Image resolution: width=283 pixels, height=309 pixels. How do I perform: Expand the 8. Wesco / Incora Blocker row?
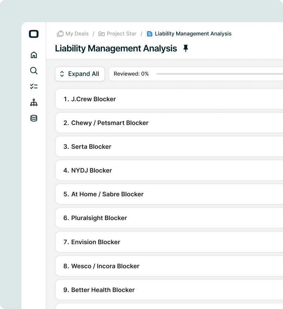point(169,266)
